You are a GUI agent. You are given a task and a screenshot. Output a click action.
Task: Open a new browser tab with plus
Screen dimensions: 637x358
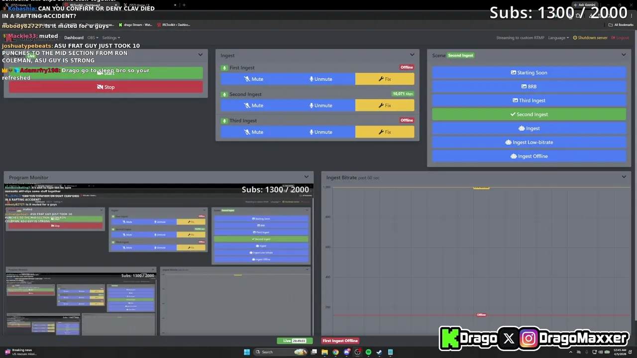pyautogui.click(x=184, y=5)
